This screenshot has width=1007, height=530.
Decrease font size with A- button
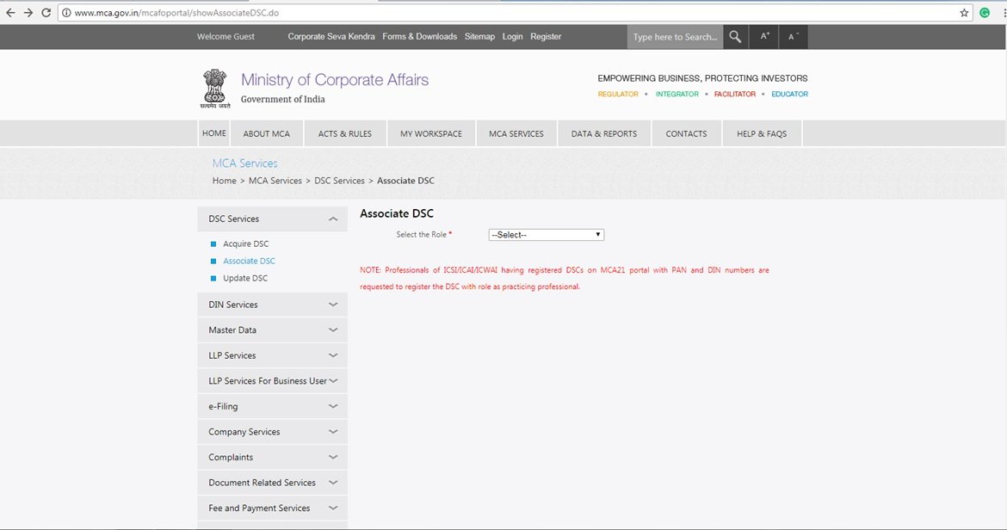(x=794, y=37)
